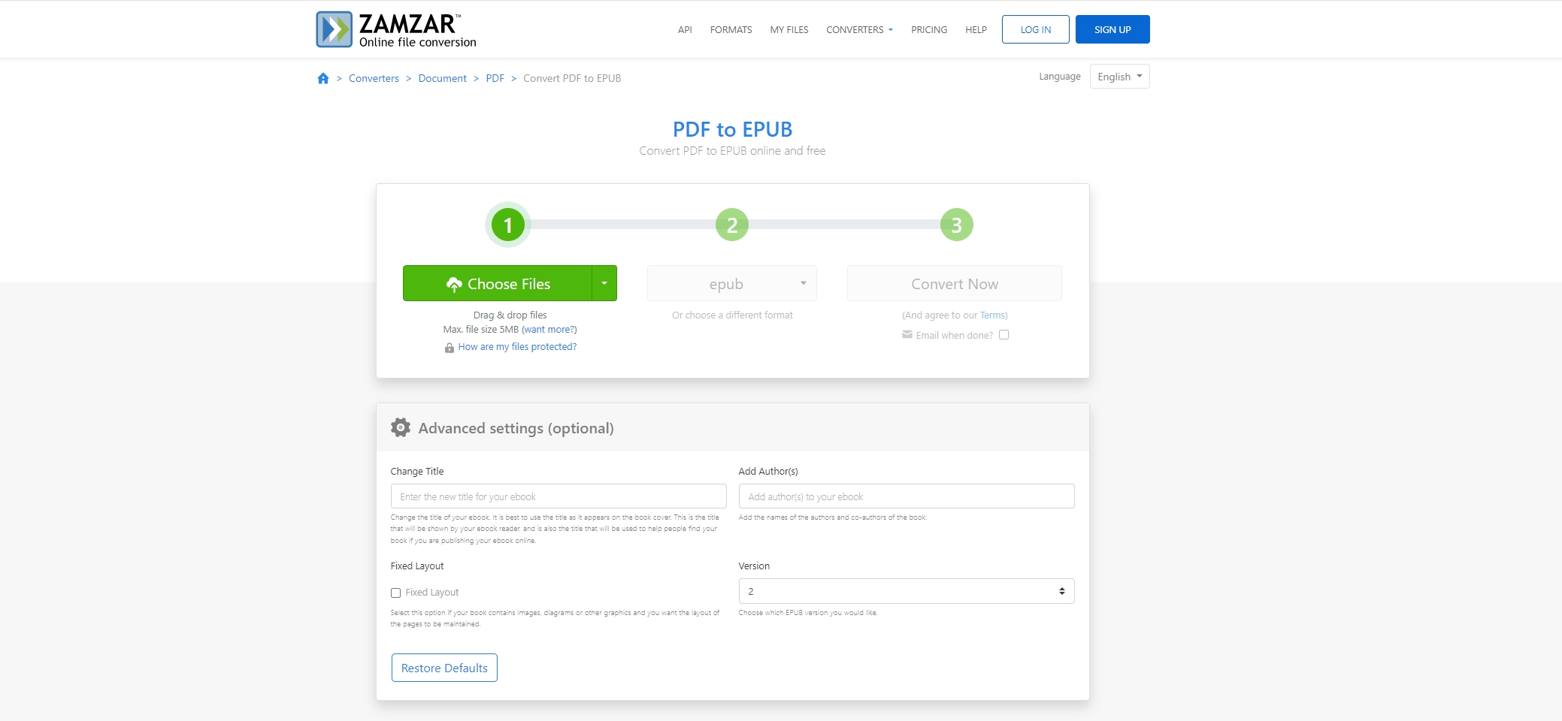
Task: Open the English language dropdown
Action: [1120, 77]
